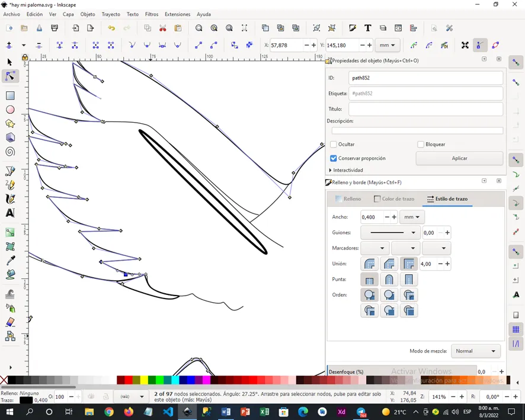Click the Desenfoque (%) blur slider
525x420 pixels.
pos(402,371)
